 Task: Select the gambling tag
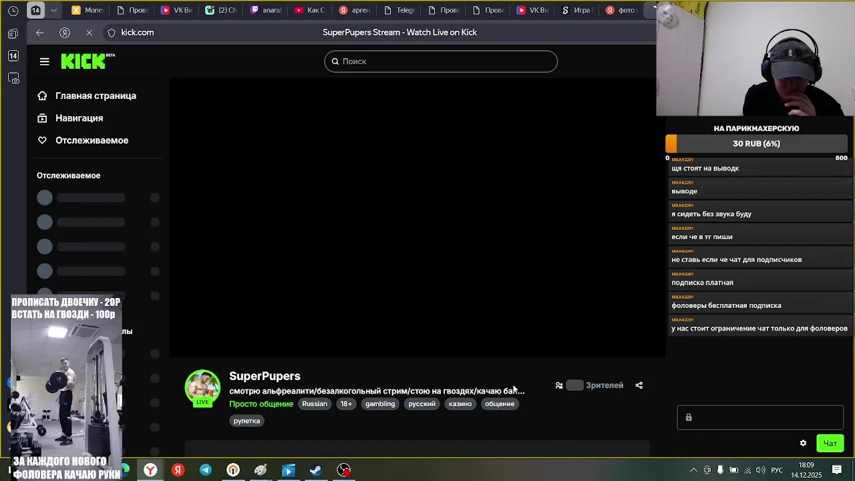[380, 404]
